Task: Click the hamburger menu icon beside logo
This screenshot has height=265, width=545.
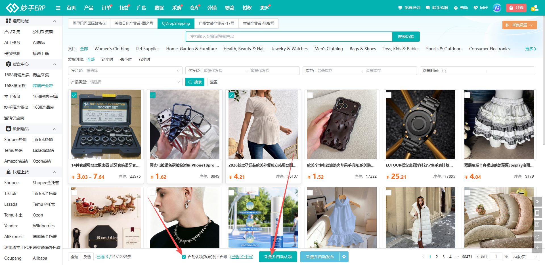Action: [x=58, y=8]
